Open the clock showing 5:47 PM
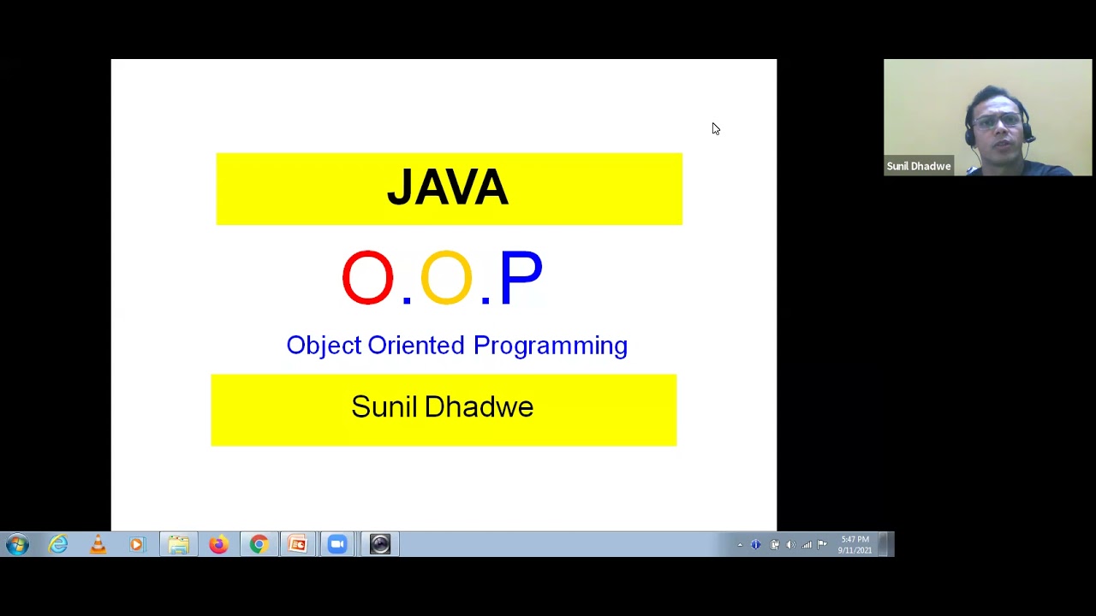The width and height of the screenshot is (1096, 616). pos(855,545)
